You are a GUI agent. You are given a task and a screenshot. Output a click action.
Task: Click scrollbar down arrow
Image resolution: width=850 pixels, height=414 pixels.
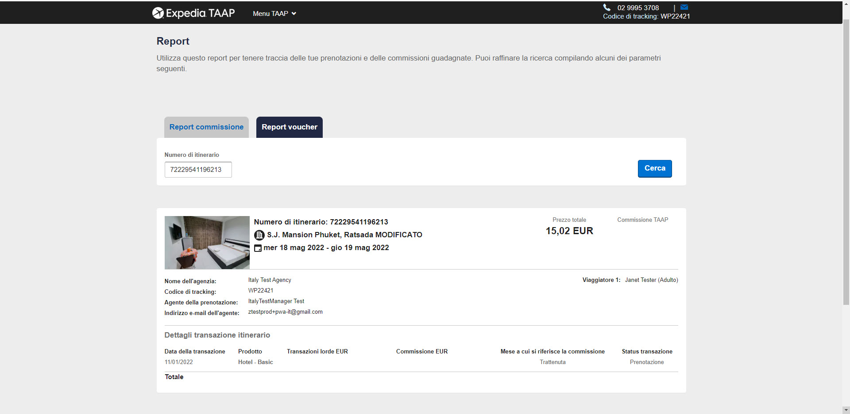846,410
